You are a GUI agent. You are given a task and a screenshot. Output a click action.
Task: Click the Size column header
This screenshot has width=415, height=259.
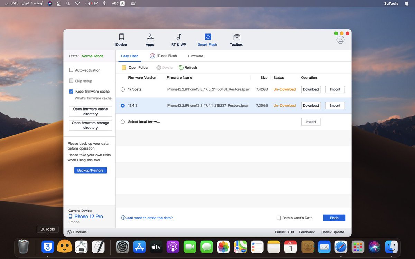pos(264,78)
